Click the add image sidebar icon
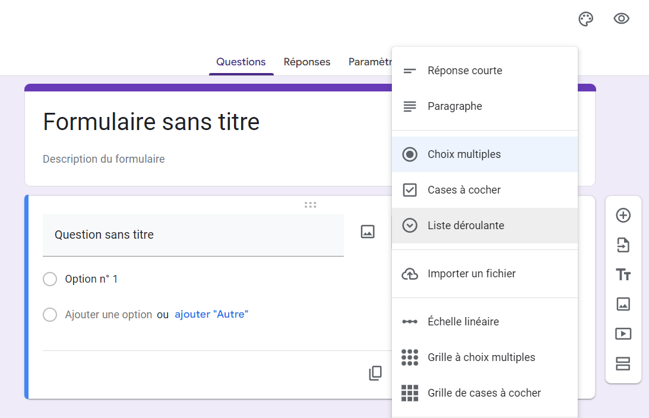 623,304
